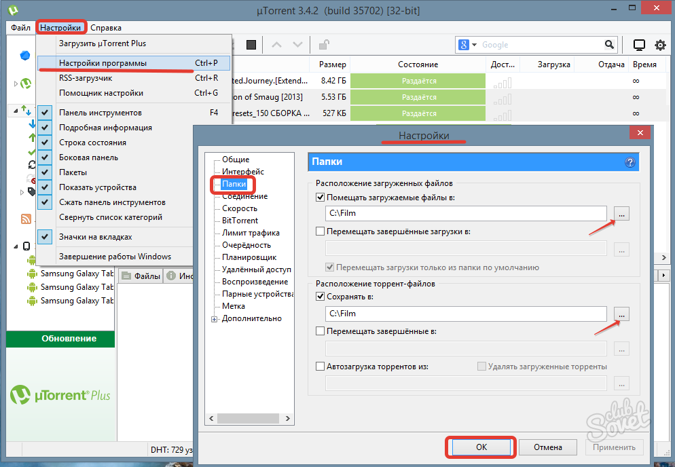The height and width of the screenshot is (467, 675).
Task: Click Загрузить µTorrent Plus menu entry
Action: point(134,43)
